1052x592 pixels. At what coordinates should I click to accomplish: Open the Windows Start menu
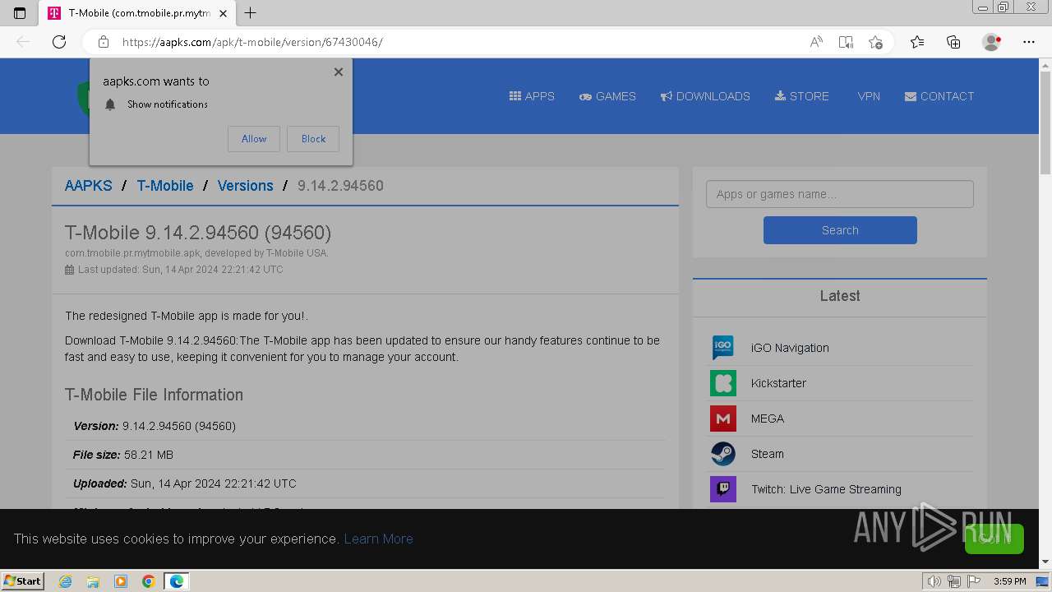click(x=23, y=580)
